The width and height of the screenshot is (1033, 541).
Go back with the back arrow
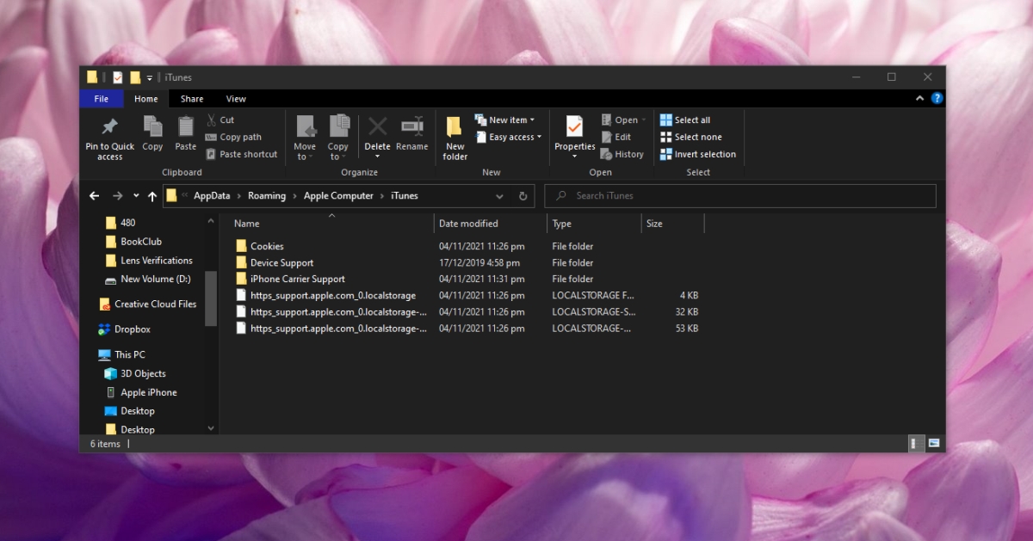[x=95, y=196]
